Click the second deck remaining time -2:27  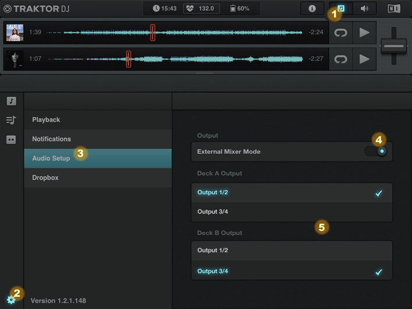coord(316,58)
